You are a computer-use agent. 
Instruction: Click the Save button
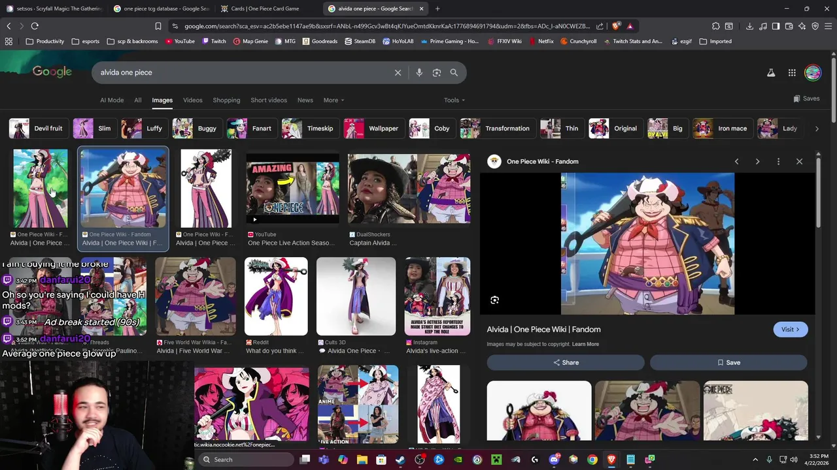coord(728,362)
